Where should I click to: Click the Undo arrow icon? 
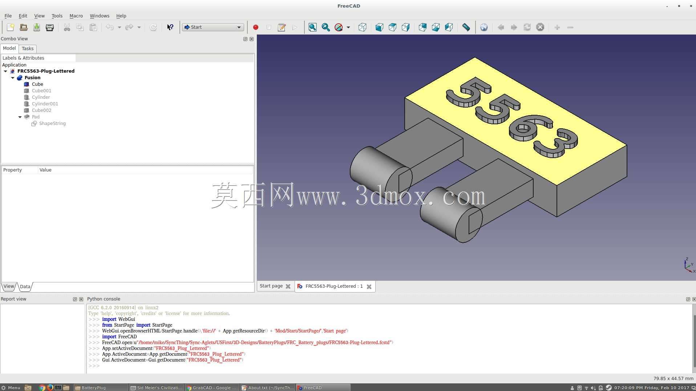(110, 27)
